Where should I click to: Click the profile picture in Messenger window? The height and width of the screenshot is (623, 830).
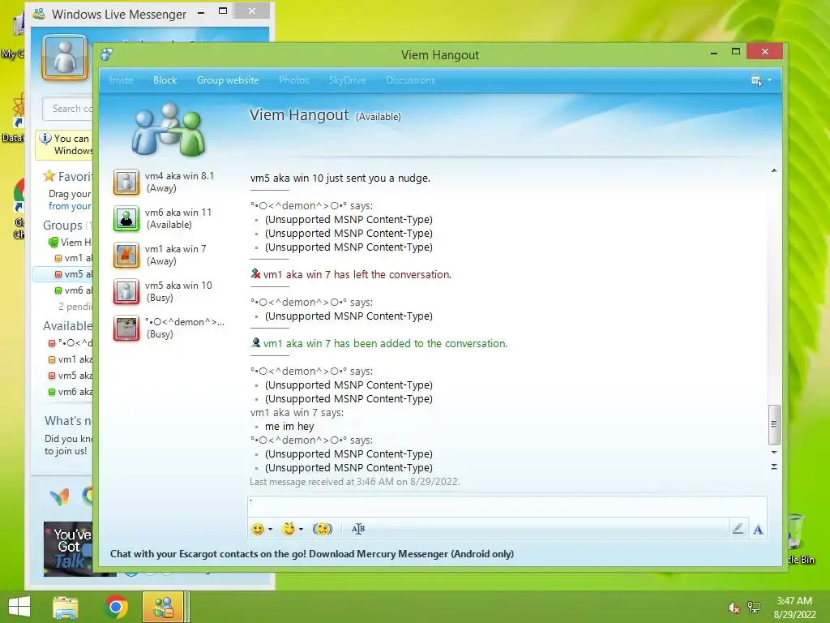pos(65,58)
